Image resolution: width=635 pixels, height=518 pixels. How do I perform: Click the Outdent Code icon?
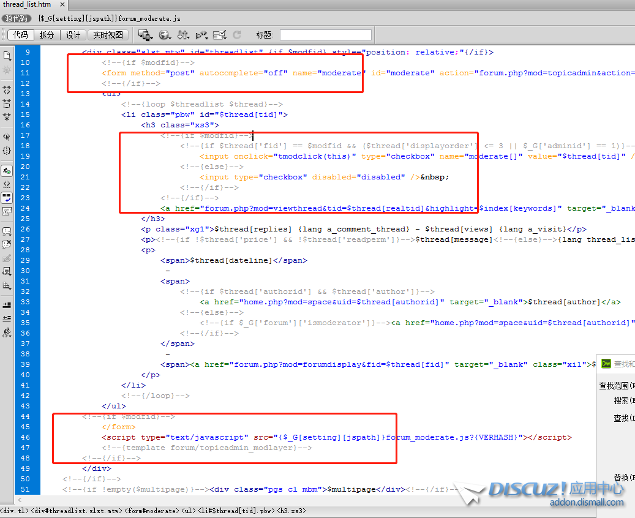click(7, 319)
